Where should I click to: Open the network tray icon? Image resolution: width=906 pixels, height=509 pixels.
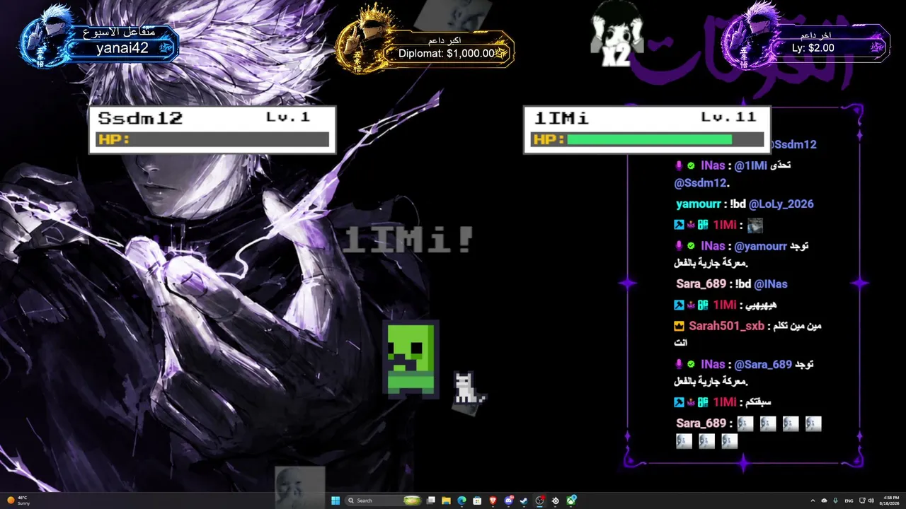pos(861,501)
